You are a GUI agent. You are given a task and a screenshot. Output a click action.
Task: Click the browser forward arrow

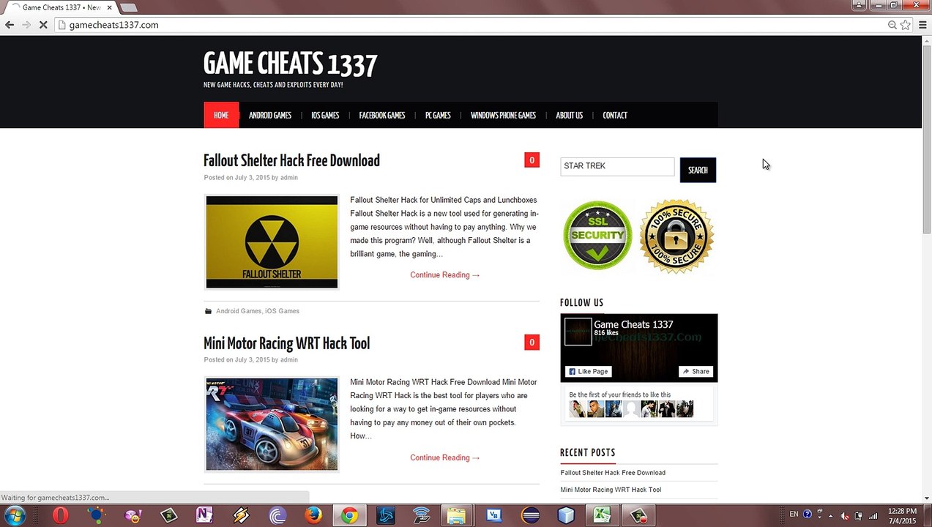pos(26,25)
